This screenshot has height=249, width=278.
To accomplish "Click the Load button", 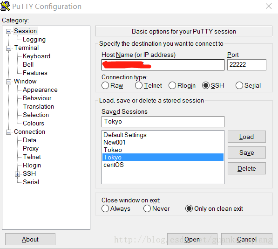I will coord(247,137).
